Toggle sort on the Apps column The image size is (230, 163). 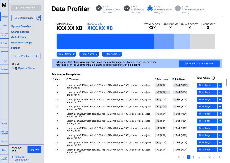point(53,79)
